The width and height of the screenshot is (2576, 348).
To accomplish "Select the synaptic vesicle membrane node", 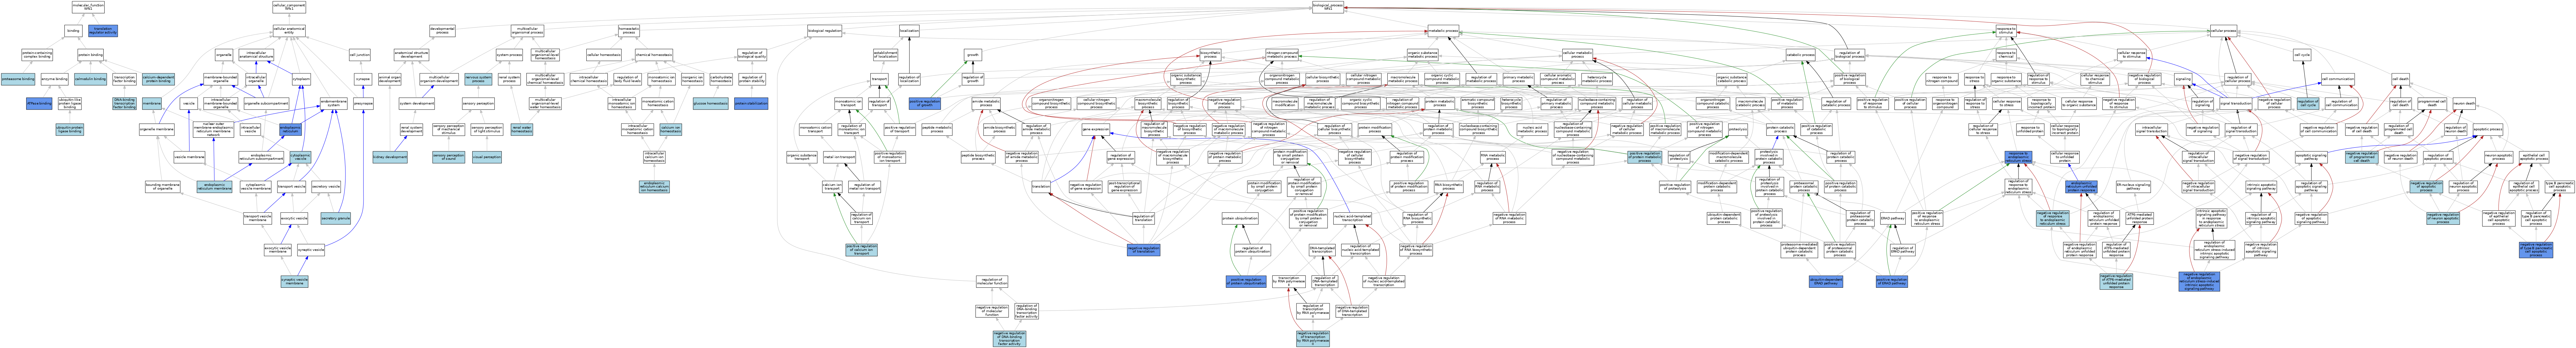I will pos(295,282).
